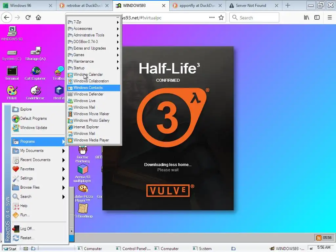The width and height of the screenshot is (336, 252).
Task: Open System taskbar button
Action: [x=202, y=249]
